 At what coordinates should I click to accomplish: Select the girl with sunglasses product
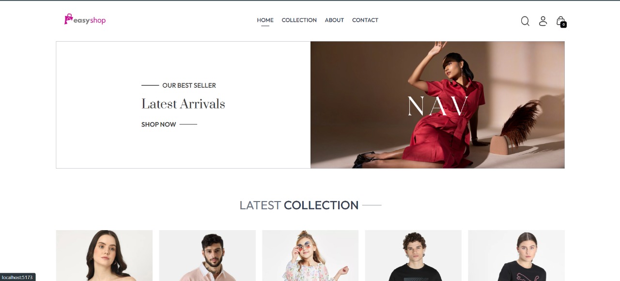point(310,255)
